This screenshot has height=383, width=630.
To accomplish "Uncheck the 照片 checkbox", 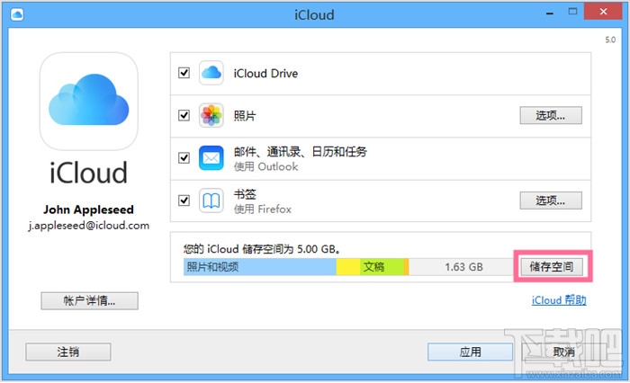I will [x=184, y=116].
